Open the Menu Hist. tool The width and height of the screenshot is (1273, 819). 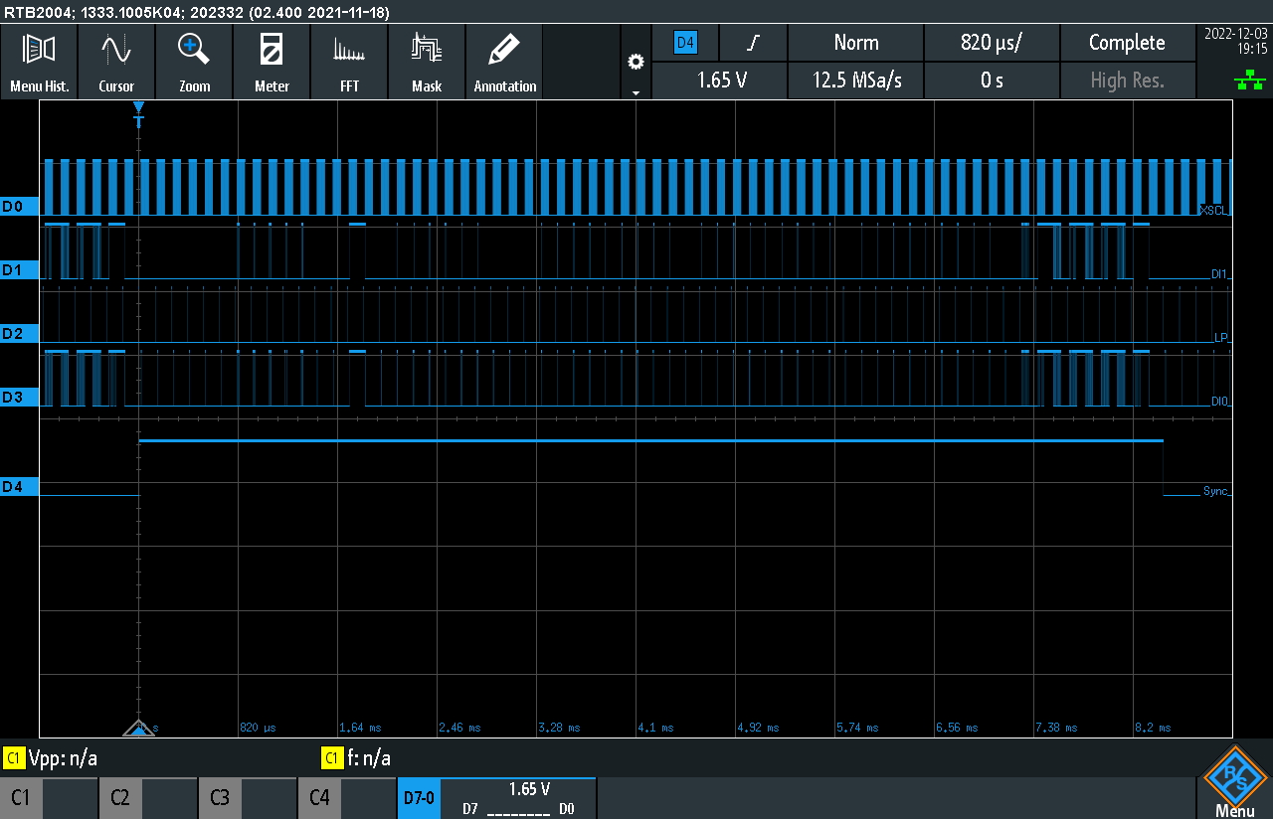click(x=40, y=62)
